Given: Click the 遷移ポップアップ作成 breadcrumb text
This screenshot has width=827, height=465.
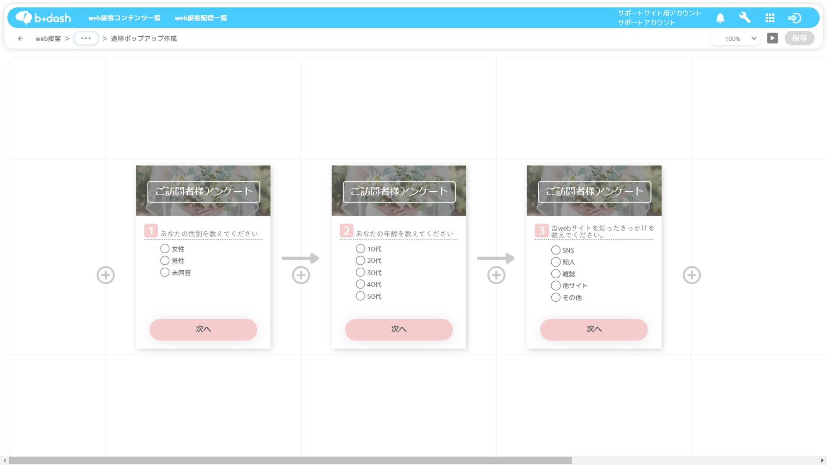Looking at the screenshot, I should pos(144,38).
